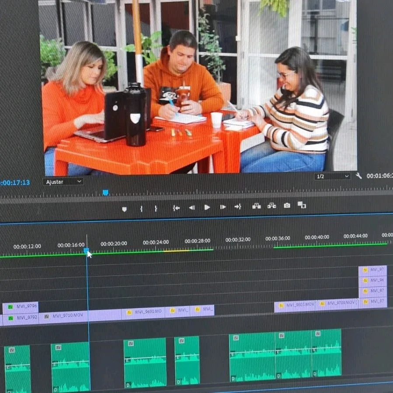The image size is (393, 393).
Task: Click the Lift button
Action: pyautogui.click(x=257, y=206)
